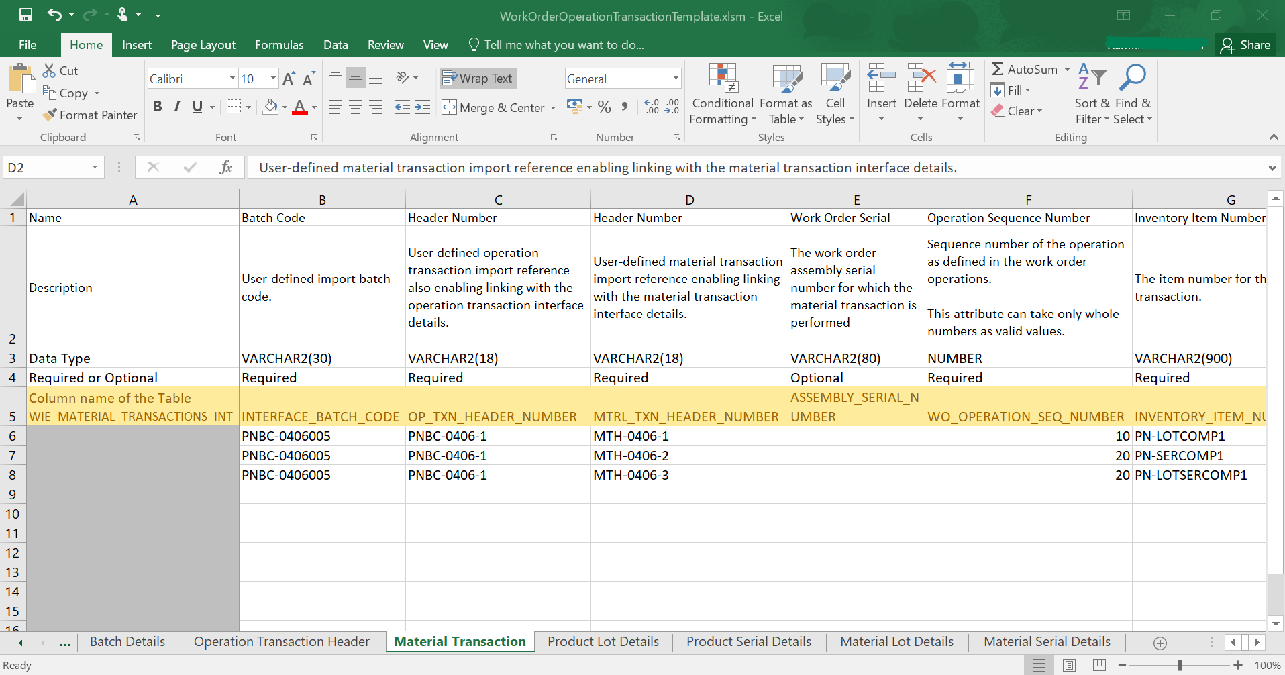Expand the formula bar chevron
1285x675 pixels.
click(x=1272, y=168)
